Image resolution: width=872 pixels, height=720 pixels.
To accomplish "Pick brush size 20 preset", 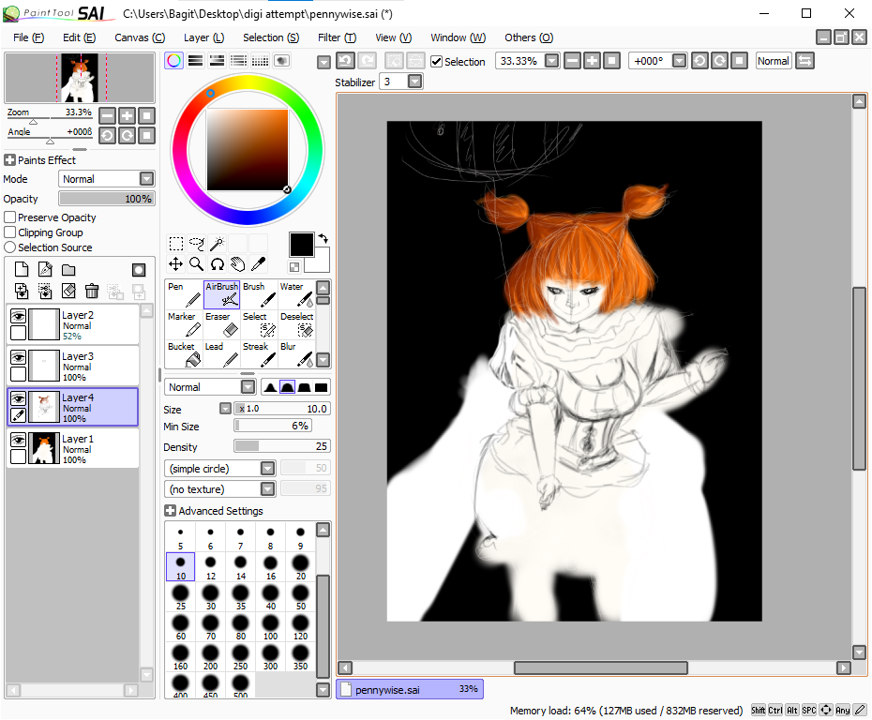I will pos(300,567).
